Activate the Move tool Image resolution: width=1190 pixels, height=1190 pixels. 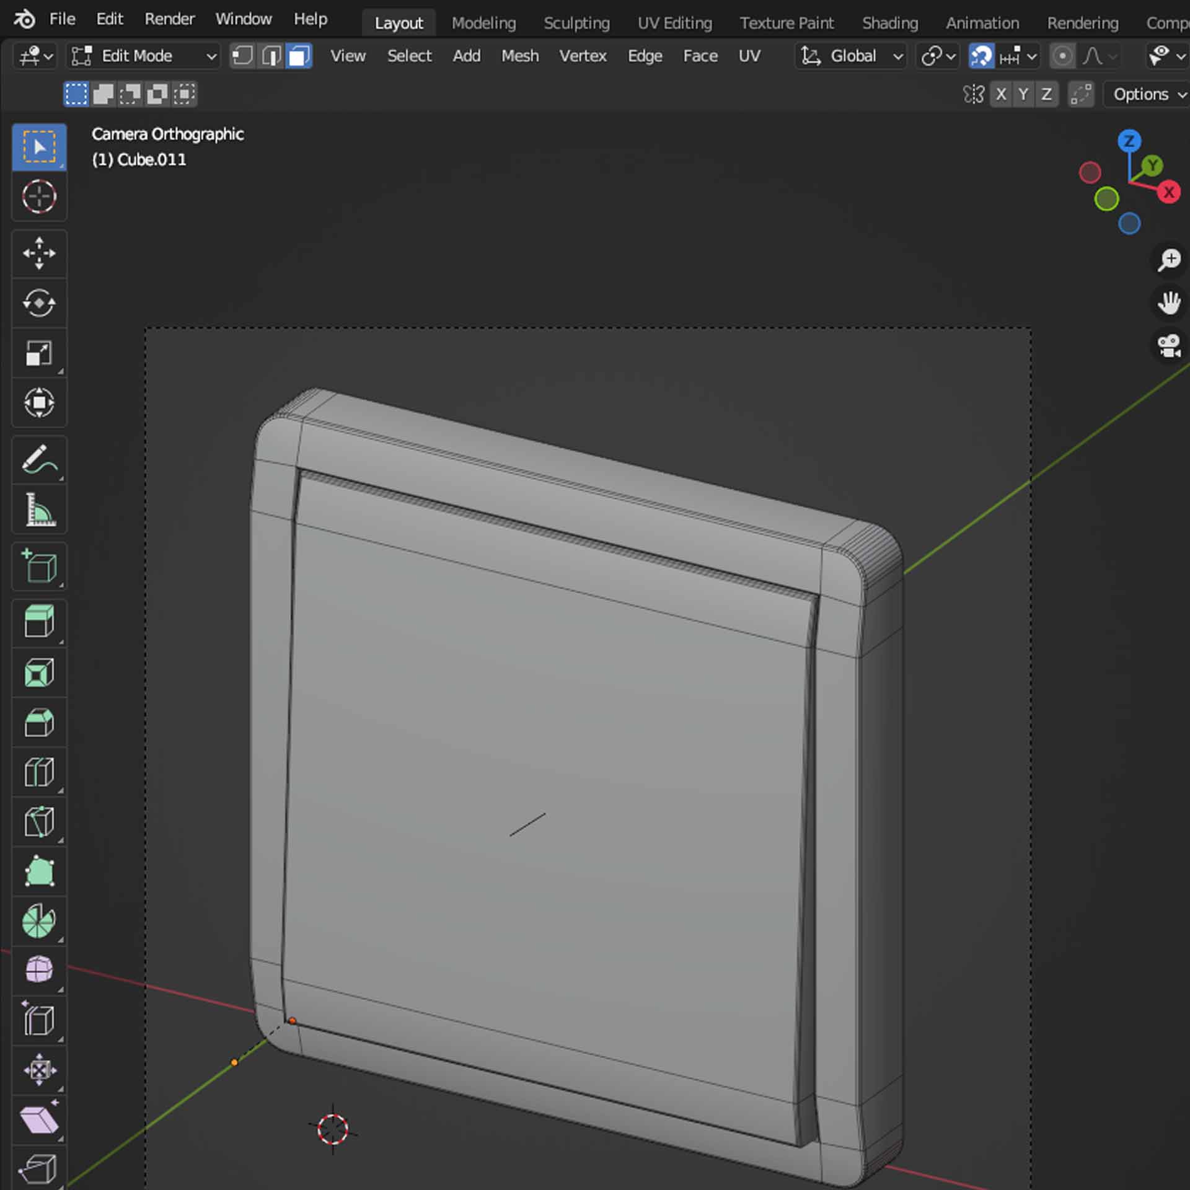coord(39,253)
